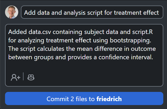Click "friedrich" branch name on commit button
167x109 pixels.
(109, 99)
